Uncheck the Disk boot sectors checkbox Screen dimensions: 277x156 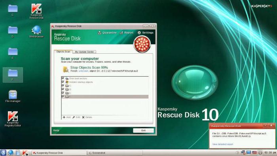[63, 78]
